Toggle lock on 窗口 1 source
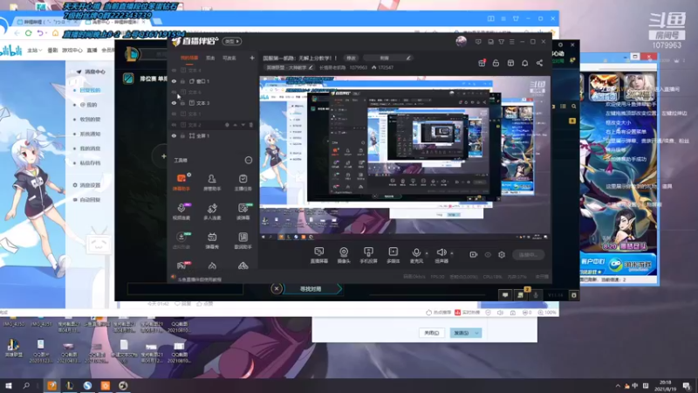The width and height of the screenshot is (698, 393). pyautogui.click(x=182, y=81)
